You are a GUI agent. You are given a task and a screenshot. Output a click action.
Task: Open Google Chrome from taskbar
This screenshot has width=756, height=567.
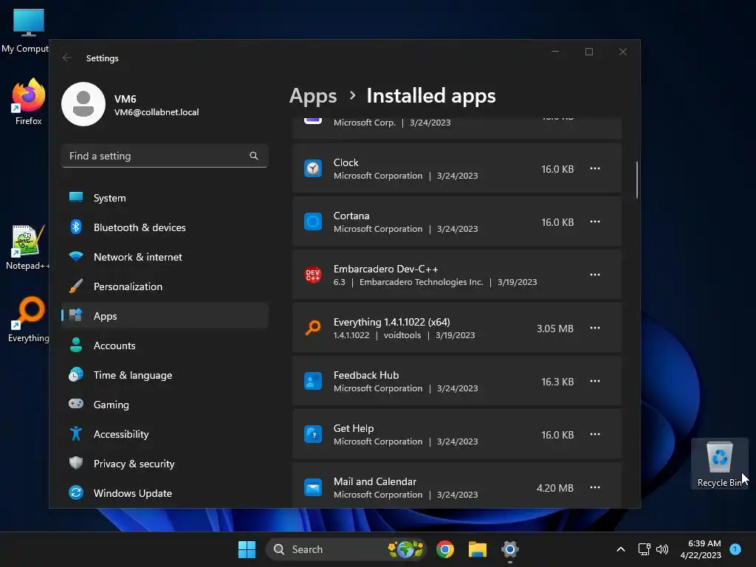pyautogui.click(x=445, y=549)
